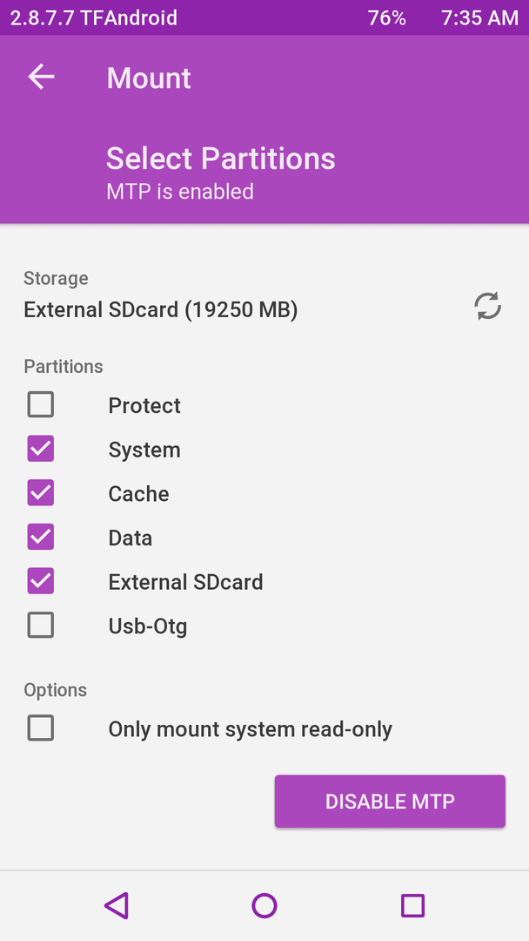Tap the Mount page title
Screen dimensions: 529x941
[149, 78]
